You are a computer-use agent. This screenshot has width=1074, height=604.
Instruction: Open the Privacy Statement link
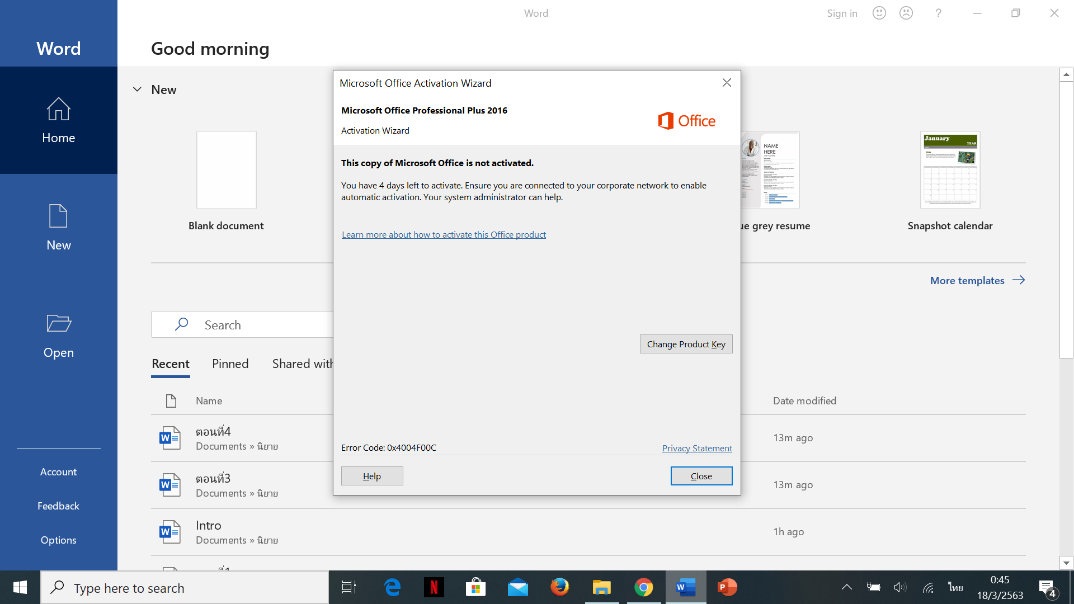point(697,448)
